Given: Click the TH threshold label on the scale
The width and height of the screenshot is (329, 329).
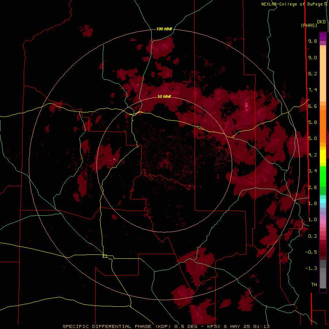Looking at the screenshot, I should 314,285.
